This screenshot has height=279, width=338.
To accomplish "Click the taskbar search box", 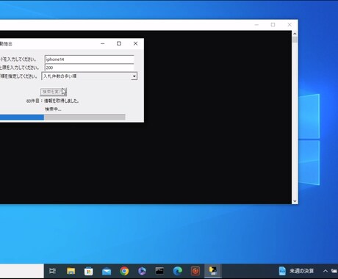I will click(x=22, y=271).
